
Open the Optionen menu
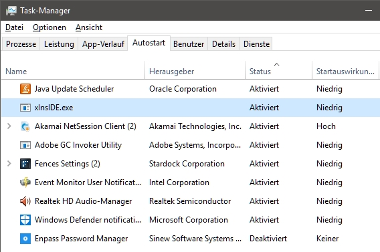click(x=50, y=27)
